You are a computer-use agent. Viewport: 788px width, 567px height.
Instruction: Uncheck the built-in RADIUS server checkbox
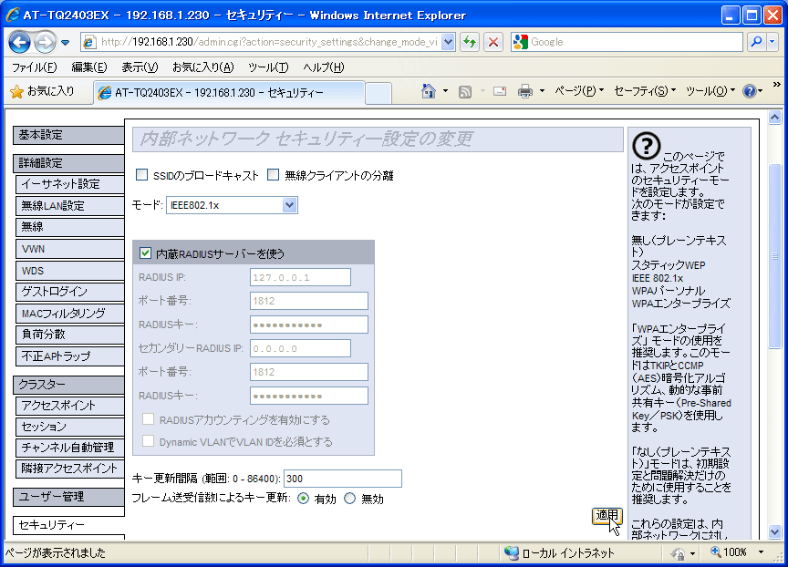(146, 253)
